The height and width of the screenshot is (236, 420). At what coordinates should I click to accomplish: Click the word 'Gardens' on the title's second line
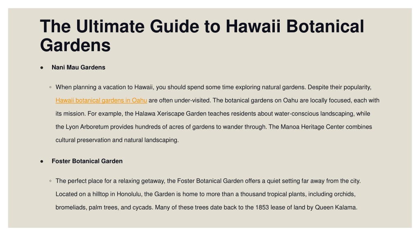click(75, 45)
